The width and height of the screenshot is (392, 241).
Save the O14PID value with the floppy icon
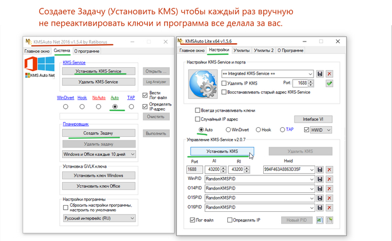(x=320, y=188)
